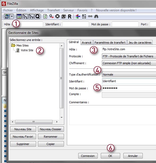Screen dimensions: 156x163
Task: Switch to Paramètres de transfert tab
Action: [110, 43]
